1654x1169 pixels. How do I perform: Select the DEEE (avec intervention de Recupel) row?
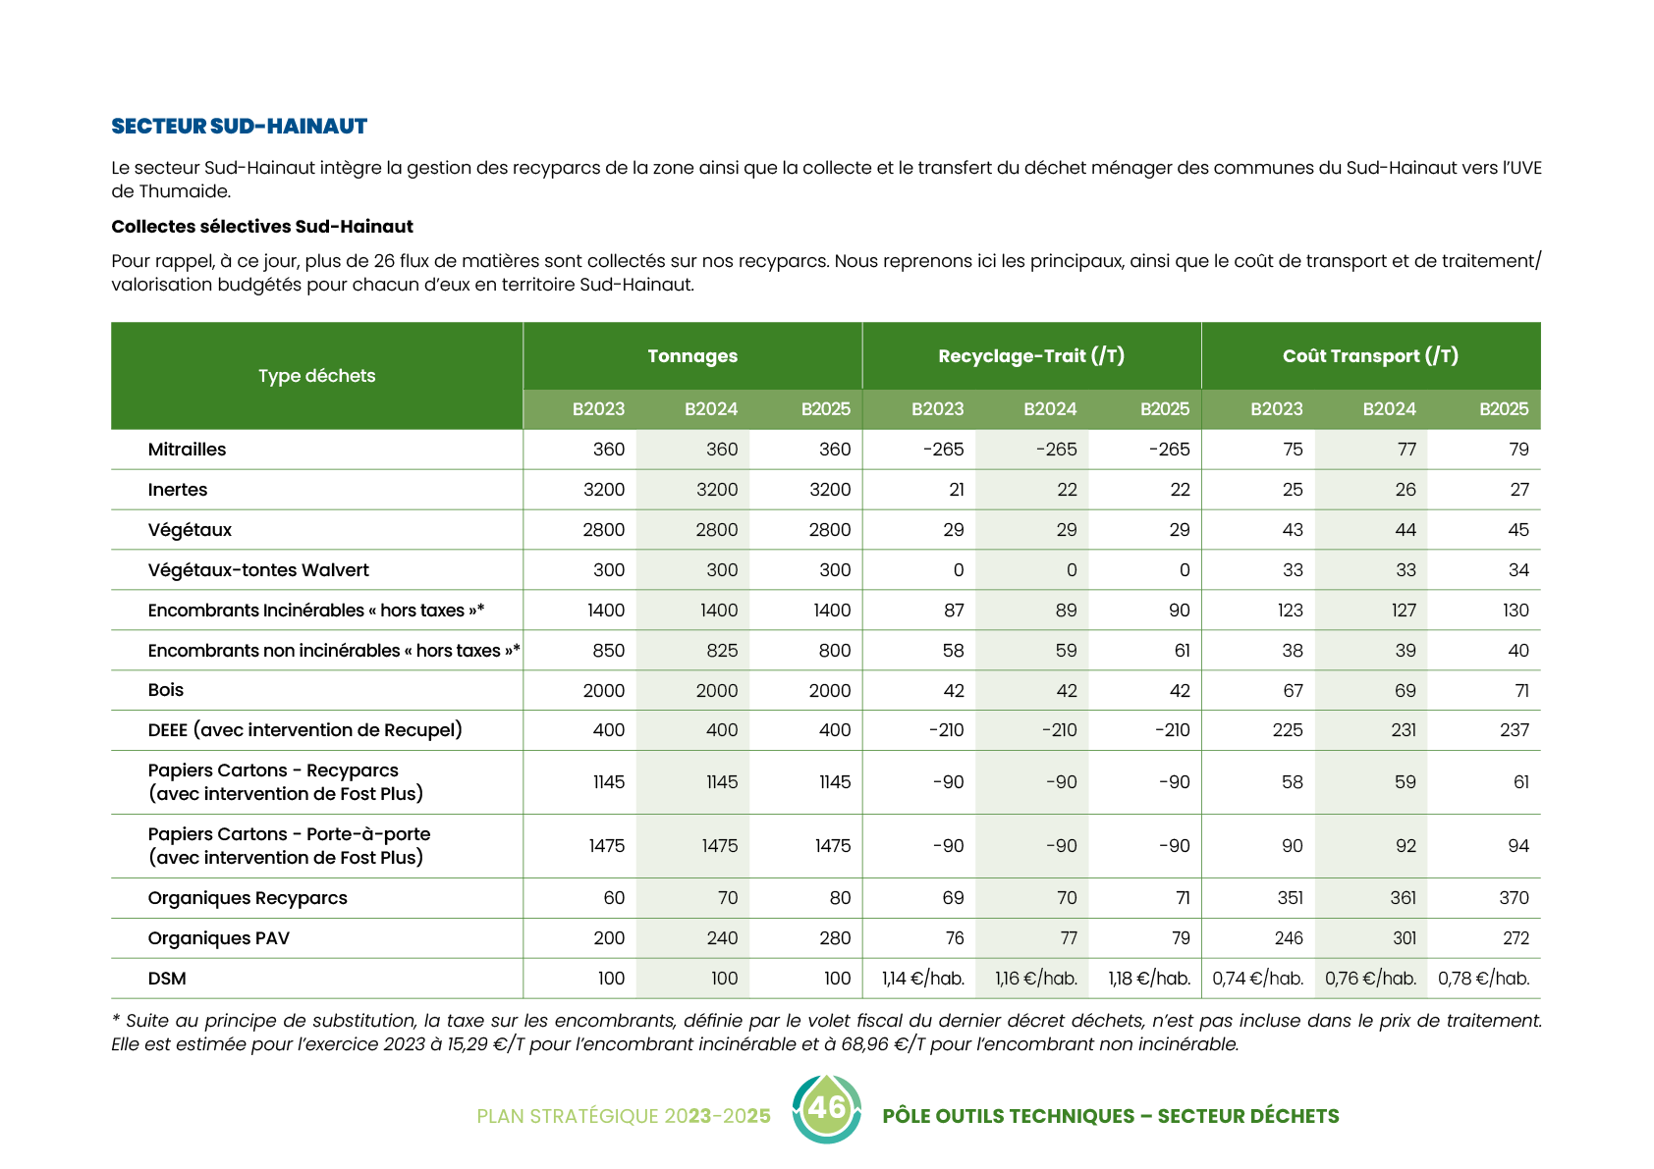(x=304, y=730)
